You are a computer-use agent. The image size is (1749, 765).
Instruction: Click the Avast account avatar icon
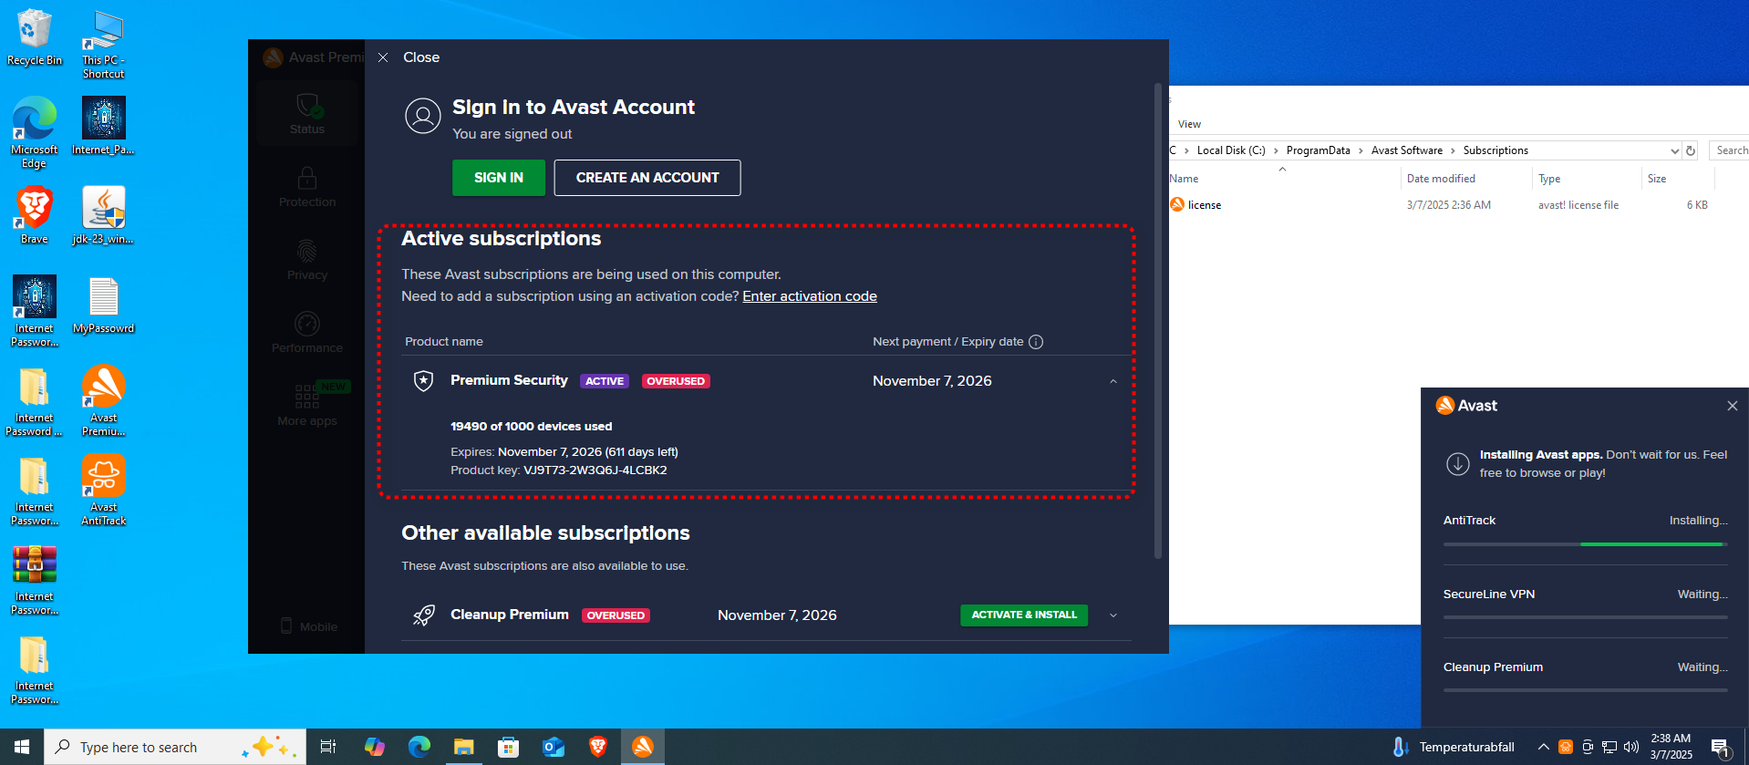coord(423,117)
